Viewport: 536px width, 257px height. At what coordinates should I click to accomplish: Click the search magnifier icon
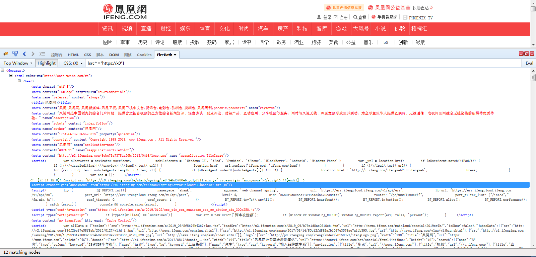(x=355, y=17)
